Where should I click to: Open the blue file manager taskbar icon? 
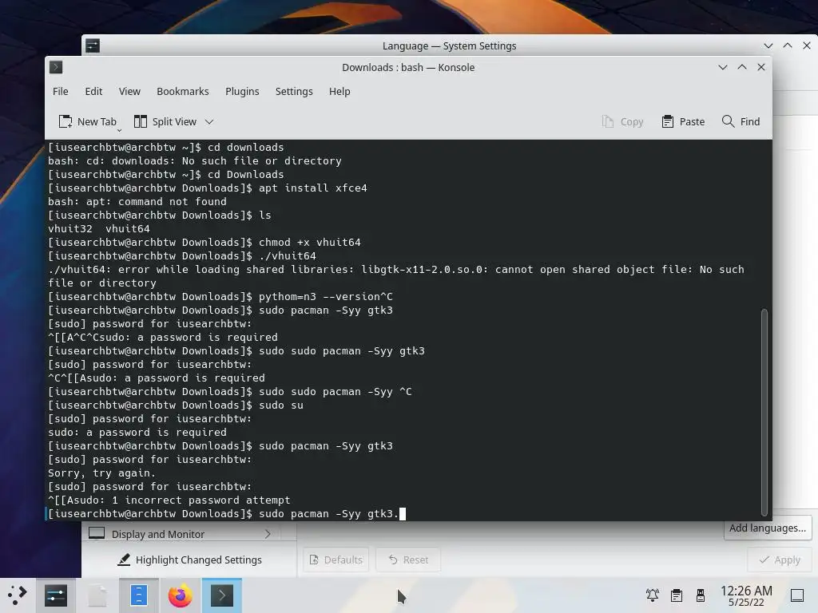139,595
